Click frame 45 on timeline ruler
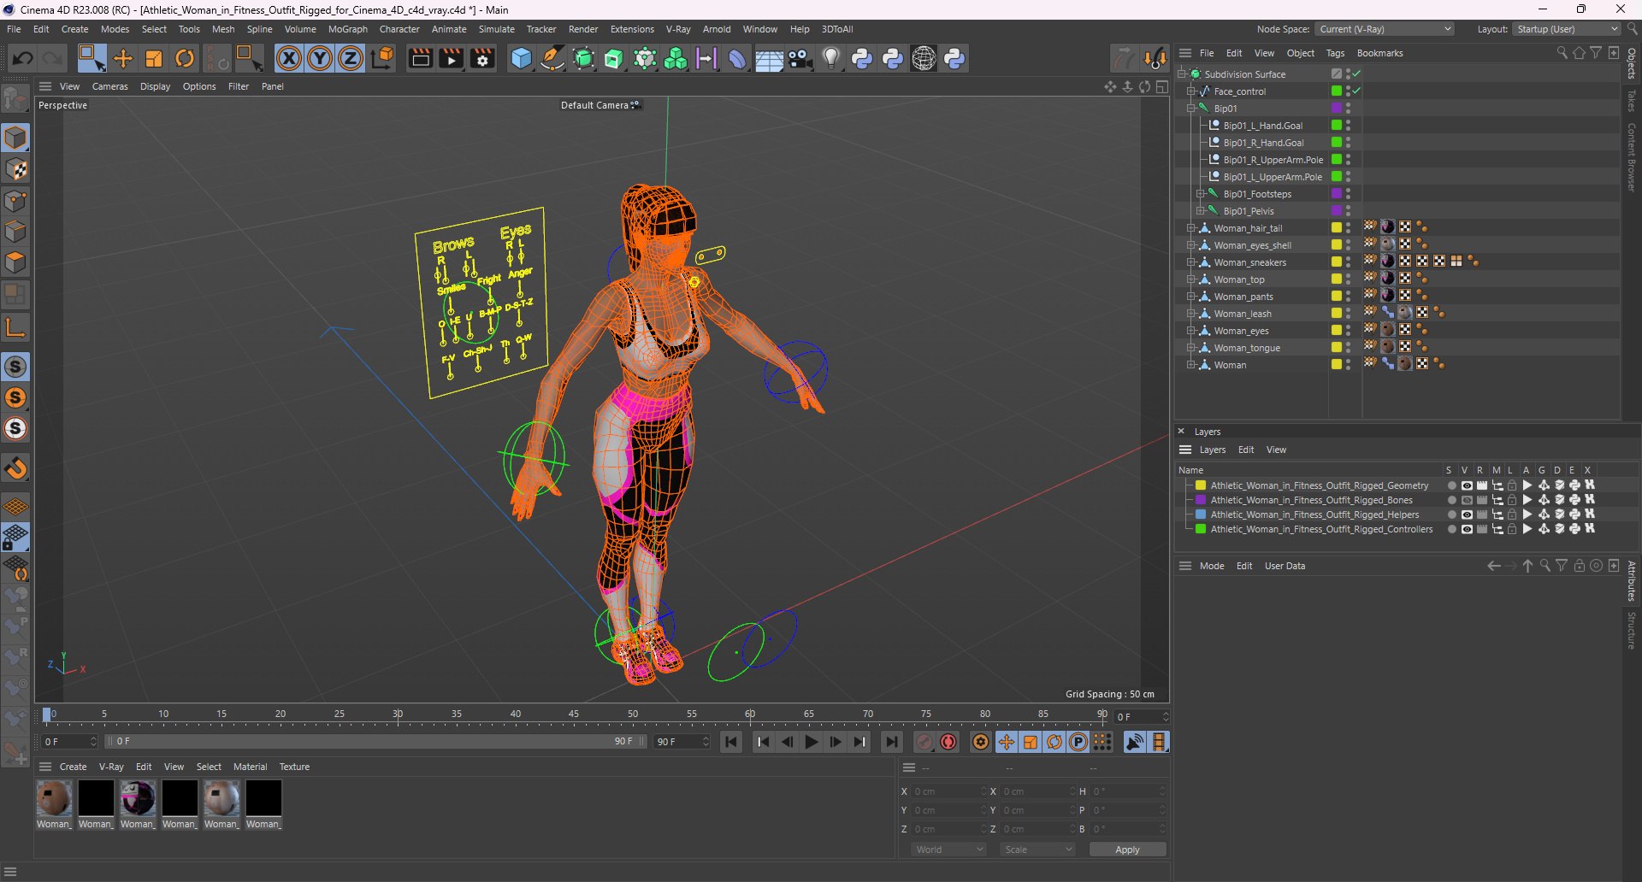This screenshot has height=882, width=1642. pyautogui.click(x=574, y=714)
